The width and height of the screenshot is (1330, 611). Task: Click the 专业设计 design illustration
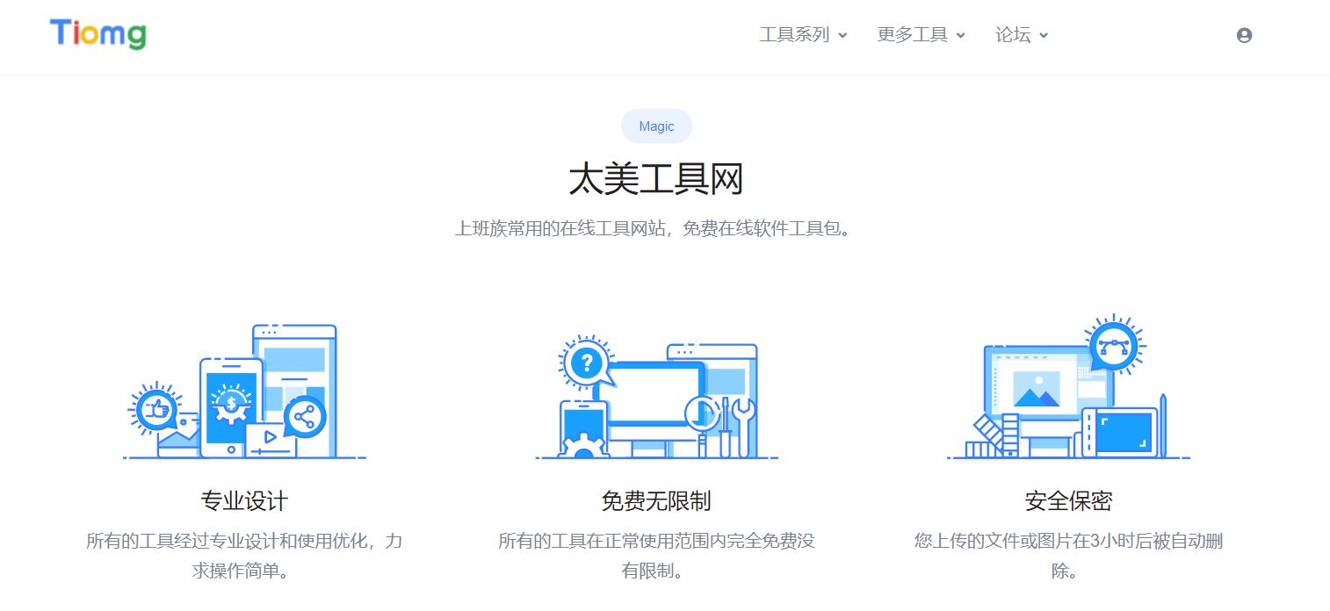point(243,391)
